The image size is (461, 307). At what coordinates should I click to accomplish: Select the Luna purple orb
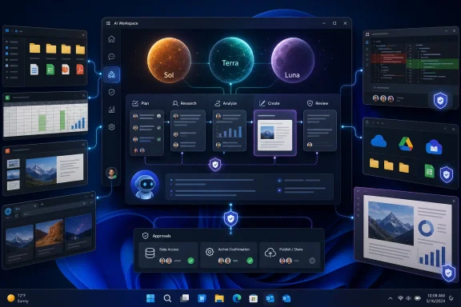point(293,60)
